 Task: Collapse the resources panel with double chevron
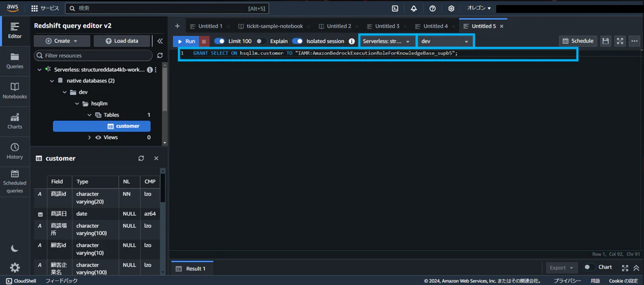point(160,41)
